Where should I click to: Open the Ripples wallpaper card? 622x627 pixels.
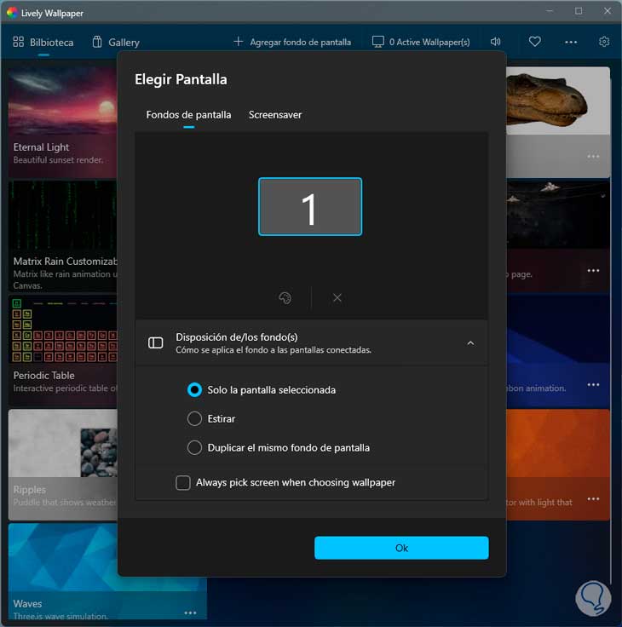pos(63,464)
